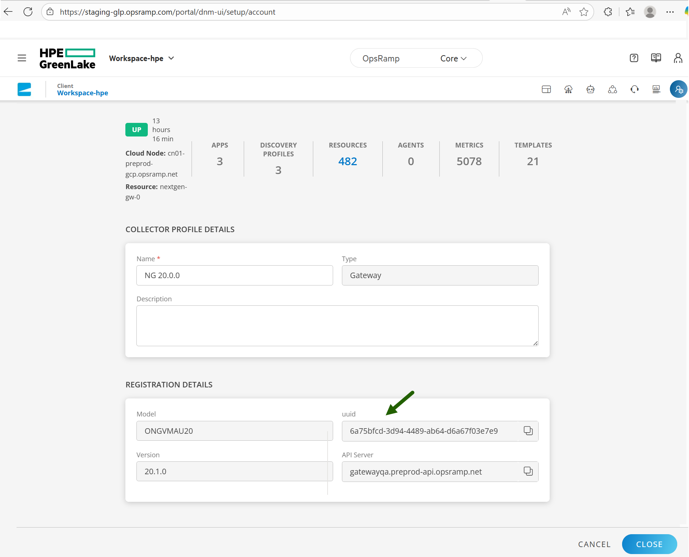Open the Core dropdown menu
Screen dimensions: 689x557
[453, 58]
